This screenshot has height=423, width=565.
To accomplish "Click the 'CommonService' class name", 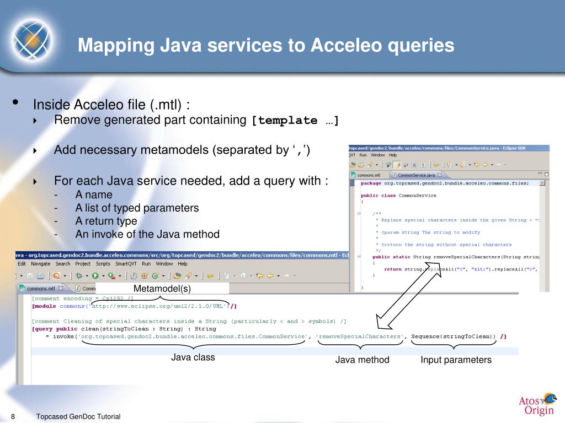I will point(417,196).
